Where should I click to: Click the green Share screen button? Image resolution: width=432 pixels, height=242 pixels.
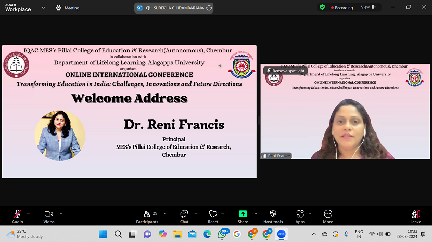click(243, 217)
